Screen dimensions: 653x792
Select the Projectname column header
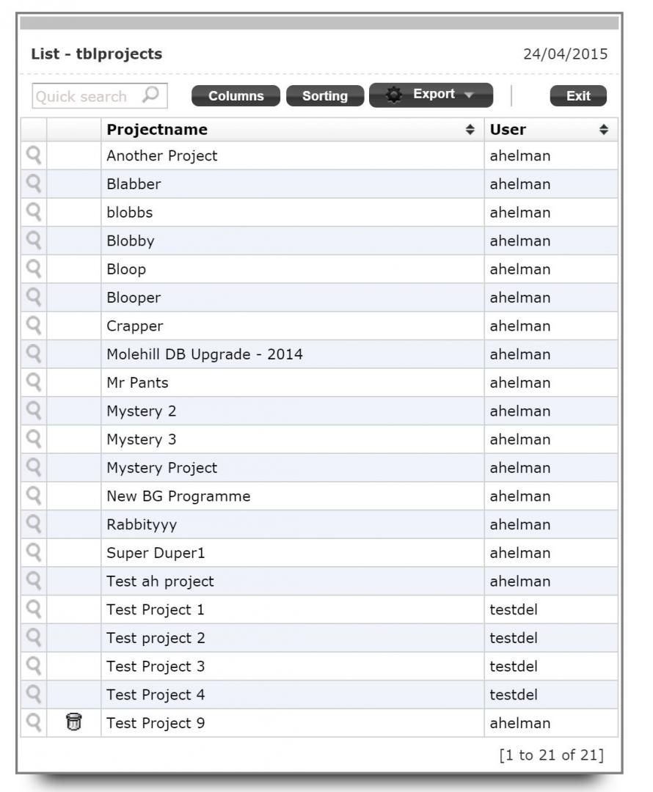157,130
